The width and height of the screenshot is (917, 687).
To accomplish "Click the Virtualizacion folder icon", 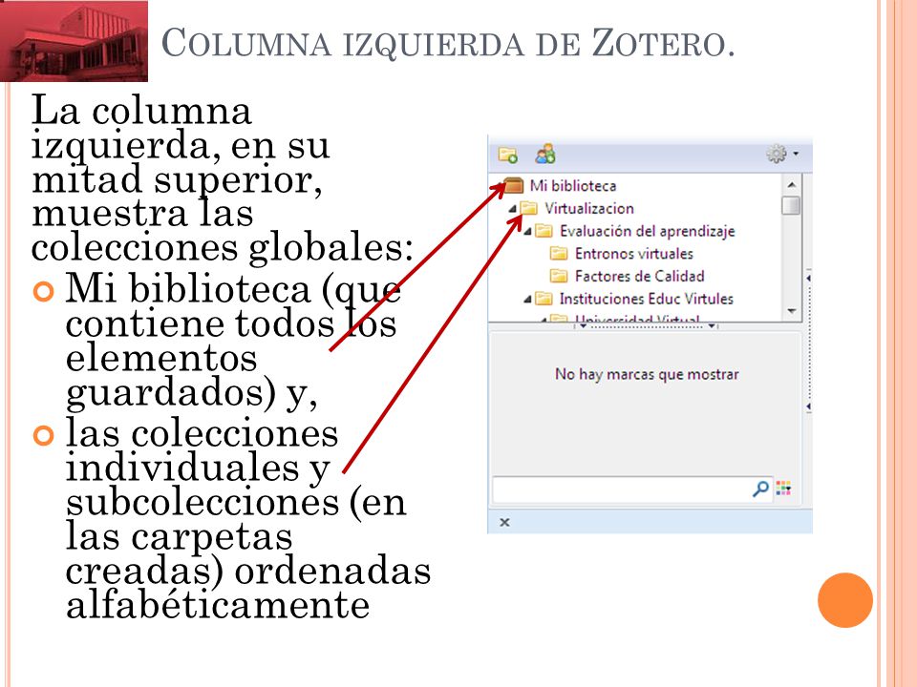I will pyautogui.click(x=528, y=208).
